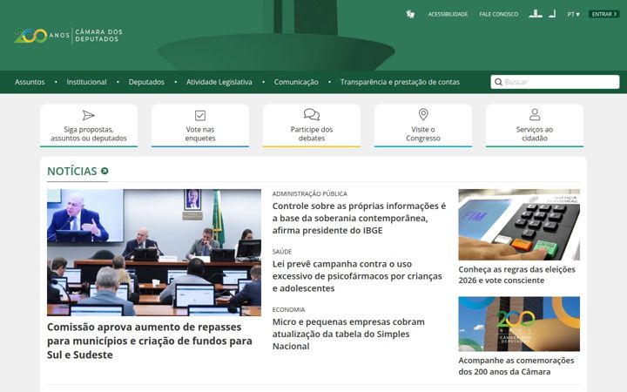The width and height of the screenshot is (627, 392).
Task: Click the ECONOMIA category label
Action: pyautogui.click(x=288, y=309)
